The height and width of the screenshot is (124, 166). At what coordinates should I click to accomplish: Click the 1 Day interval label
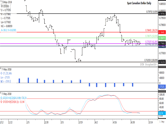(162, 122)
